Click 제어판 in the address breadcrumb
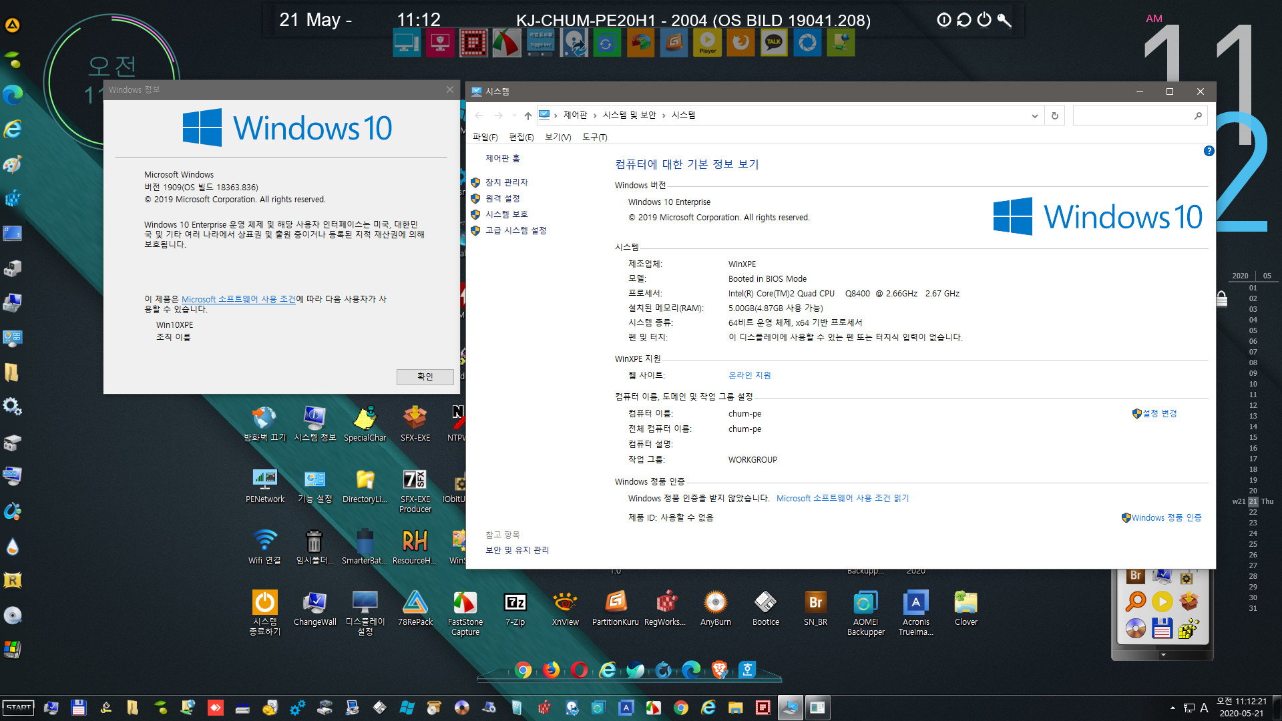 (575, 115)
